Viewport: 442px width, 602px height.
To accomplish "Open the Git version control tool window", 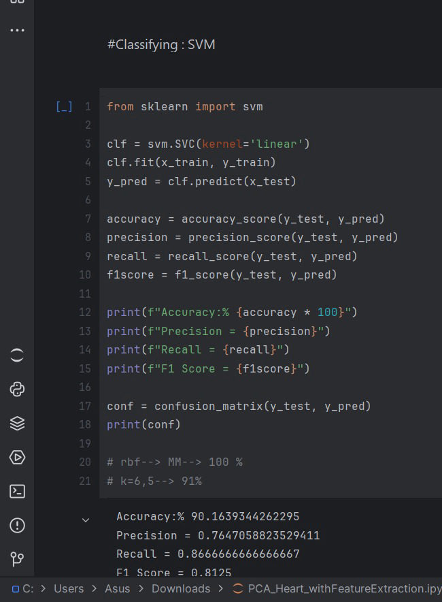I will tap(17, 559).
